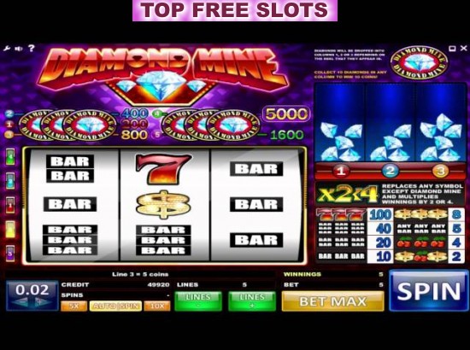Open the wrench settings icon
This screenshot has height=350, width=470.
[x=7, y=48]
